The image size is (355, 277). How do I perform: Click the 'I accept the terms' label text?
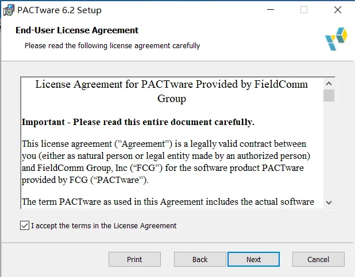coord(103,226)
